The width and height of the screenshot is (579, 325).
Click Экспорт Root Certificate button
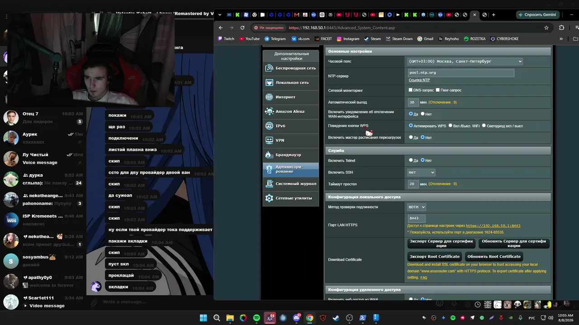coord(434,256)
